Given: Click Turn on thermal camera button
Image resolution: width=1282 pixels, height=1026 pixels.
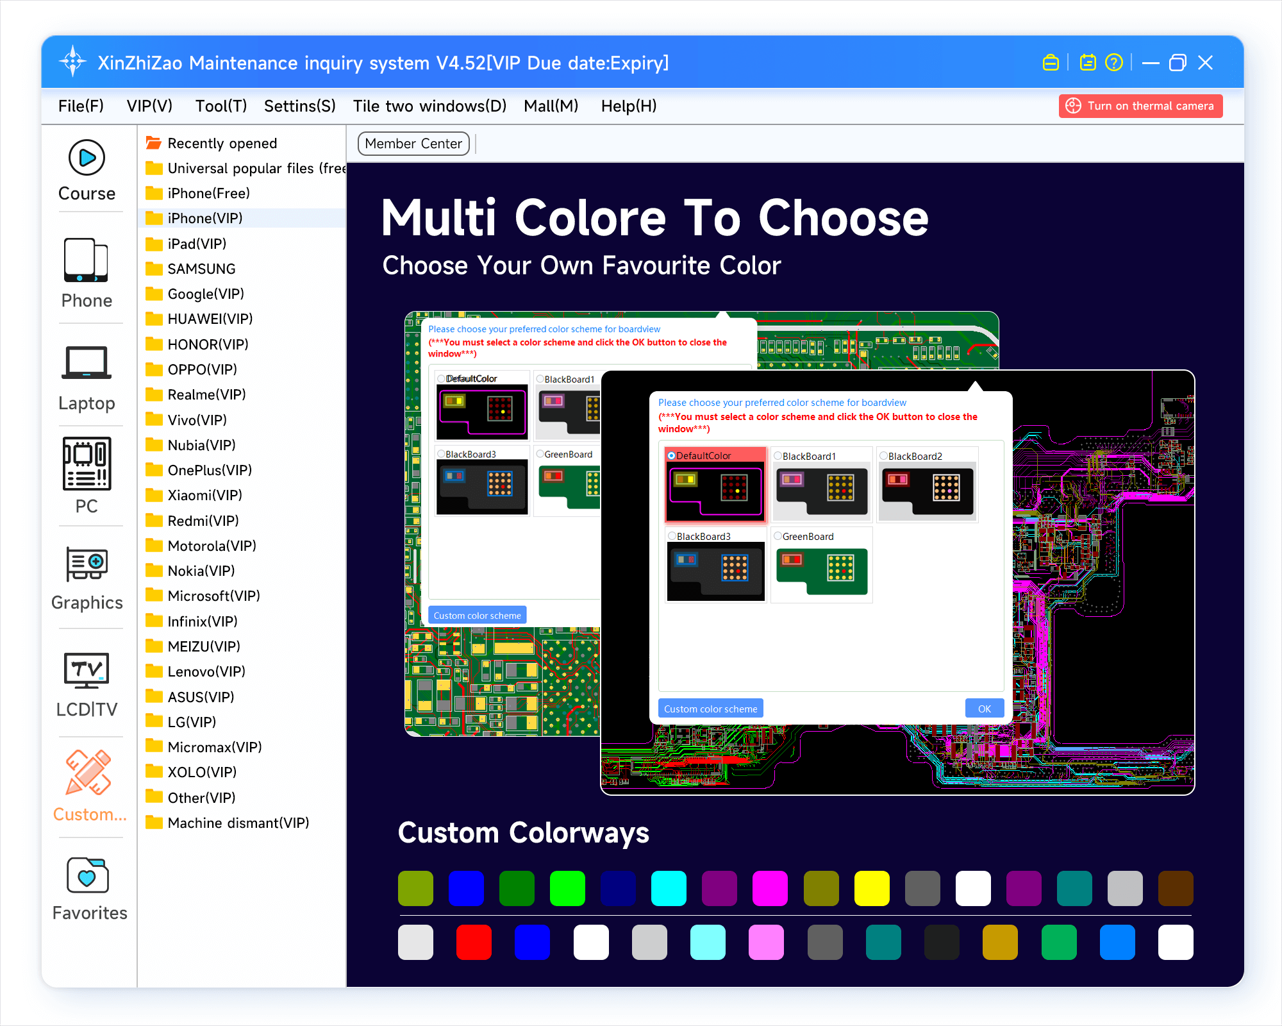Looking at the screenshot, I should pos(1140,106).
